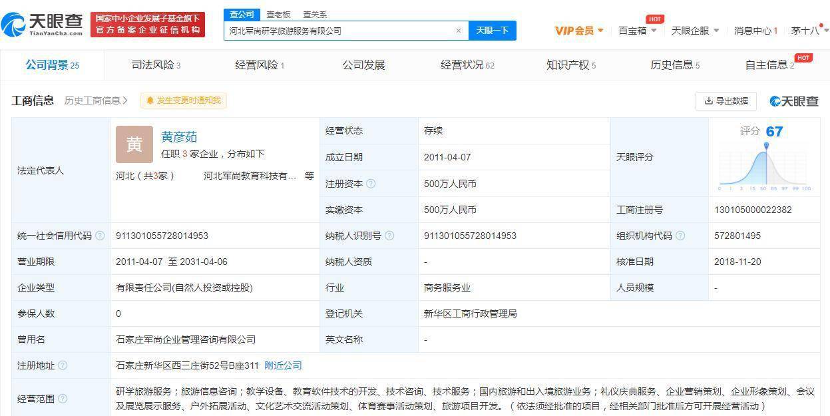Click the help icon beside 统一社会信用代码
Image resolution: width=830 pixels, height=416 pixels.
(100, 236)
